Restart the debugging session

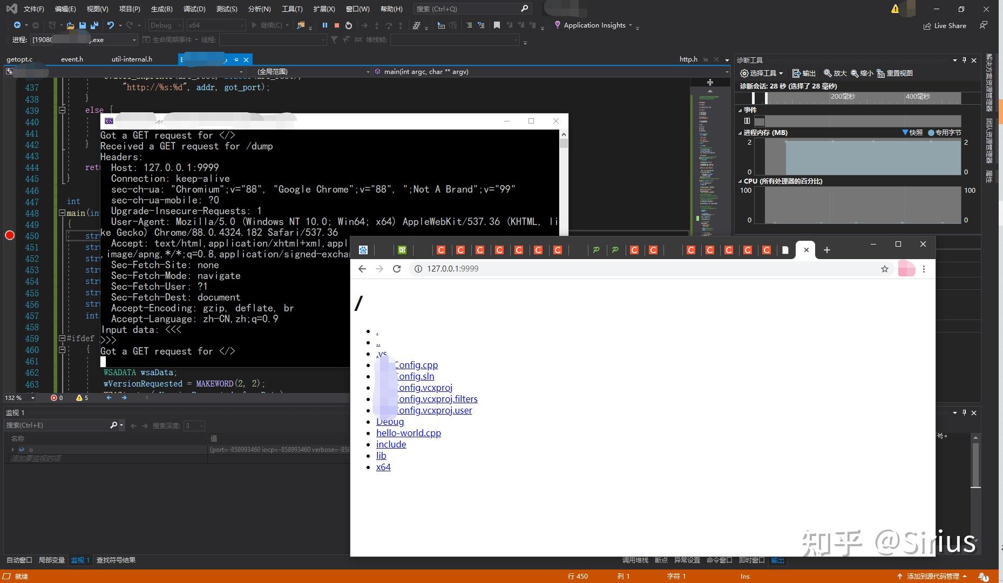click(x=349, y=25)
